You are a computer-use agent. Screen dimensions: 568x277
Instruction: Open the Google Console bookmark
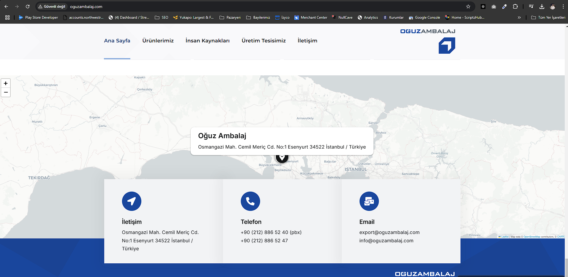(x=425, y=17)
